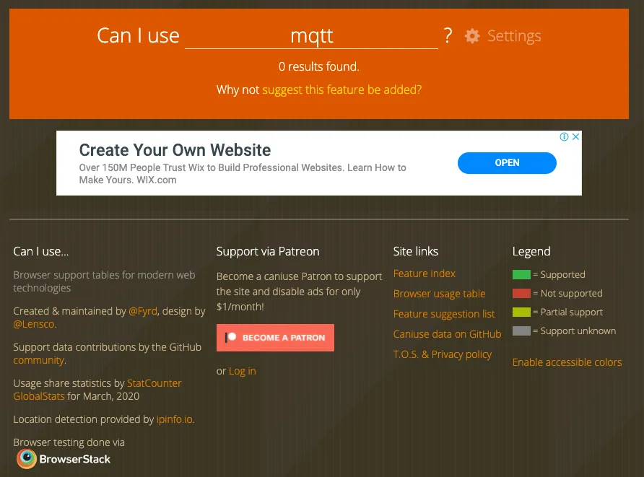Image resolution: width=644 pixels, height=477 pixels.
Task: Close the ad with the X icon
Action: pos(575,137)
